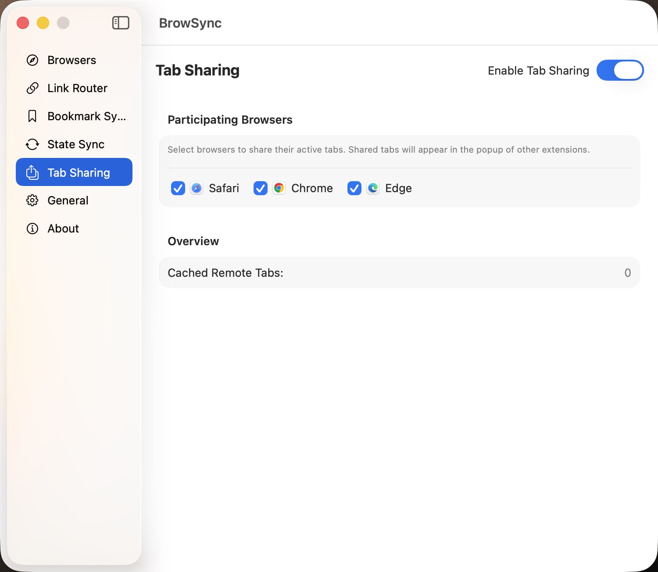658x572 pixels.
Task: Click the Tab Sharing share icon
Action: coord(32,172)
